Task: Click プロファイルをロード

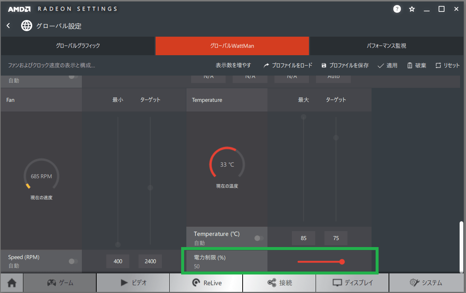Action: (288, 65)
